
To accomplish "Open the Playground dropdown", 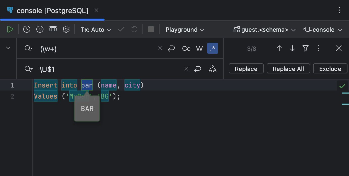I will [x=185, y=29].
